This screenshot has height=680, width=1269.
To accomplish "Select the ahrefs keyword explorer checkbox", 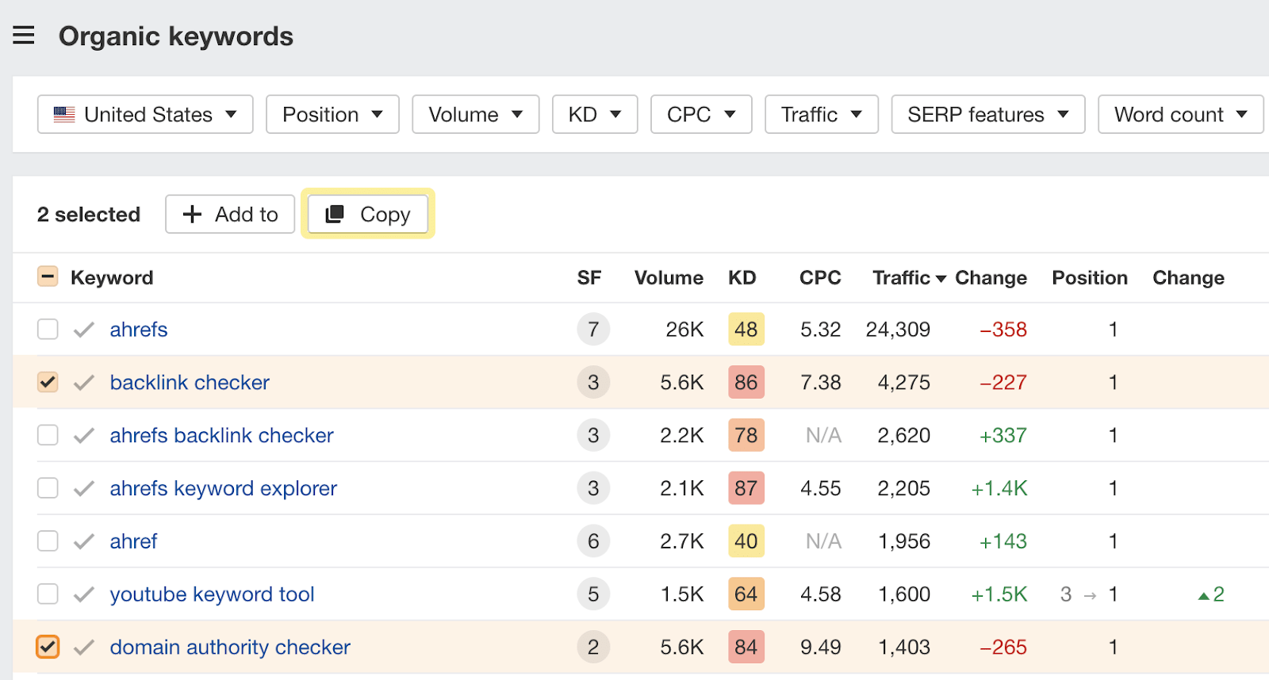I will (x=48, y=488).
